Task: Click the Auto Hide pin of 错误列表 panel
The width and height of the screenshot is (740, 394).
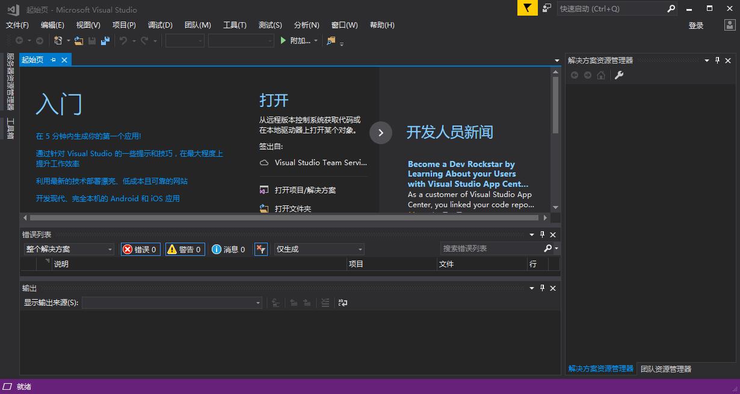Action: point(542,235)
